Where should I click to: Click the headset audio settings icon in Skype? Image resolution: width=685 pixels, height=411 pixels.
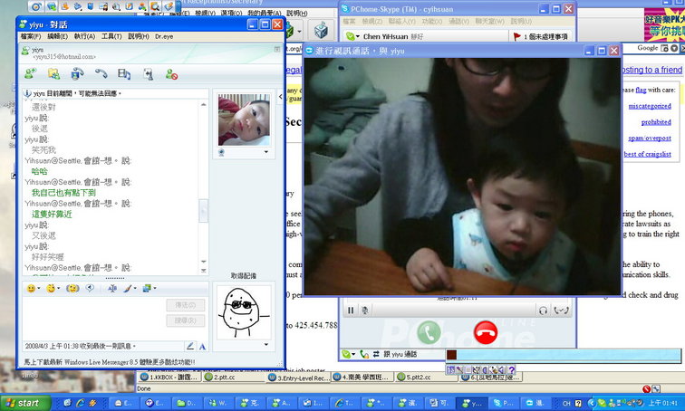click(x=543, y=311)
